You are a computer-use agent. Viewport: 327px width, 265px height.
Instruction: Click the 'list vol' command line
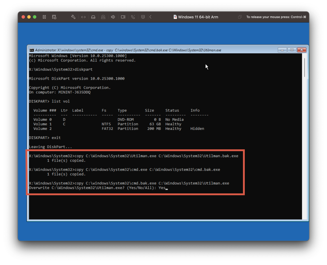click(x=49, y=101)
